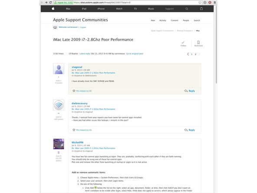Click Reply on stagosal's post
Viewport: 257px width, 193px height.
192,91
